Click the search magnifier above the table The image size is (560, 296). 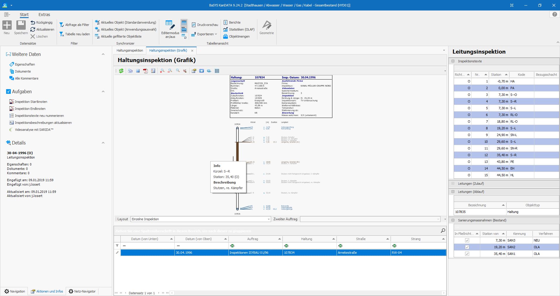[x=443, y=231]
